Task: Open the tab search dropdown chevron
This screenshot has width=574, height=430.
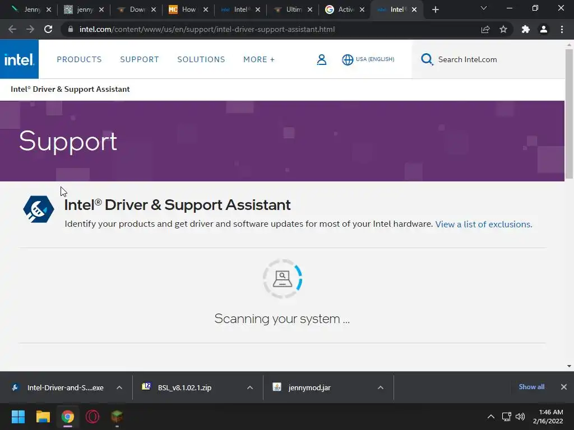Action: pos(484,8)
